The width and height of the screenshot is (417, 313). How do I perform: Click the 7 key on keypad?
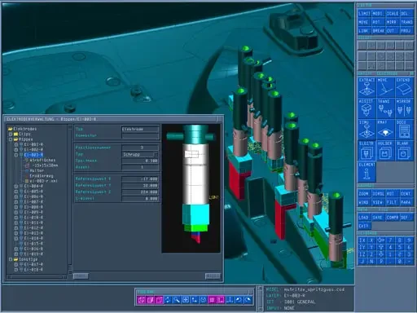click(x=390, y=240)
